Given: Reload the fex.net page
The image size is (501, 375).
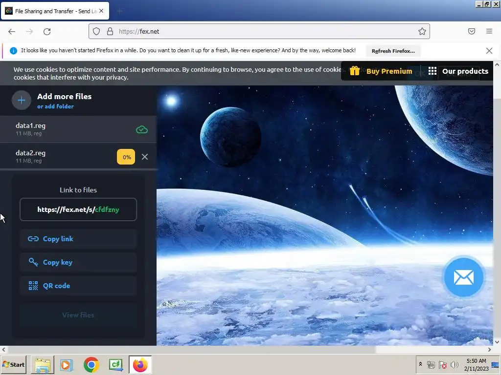Looking at the screenshot, I should point(47,32).
